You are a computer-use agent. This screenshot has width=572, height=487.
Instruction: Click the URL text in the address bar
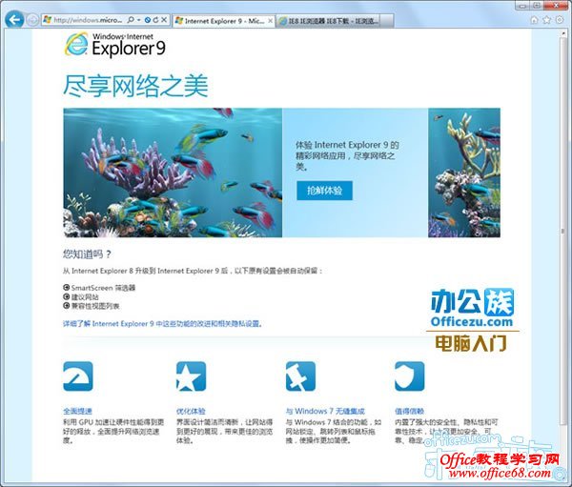(88, 20)
